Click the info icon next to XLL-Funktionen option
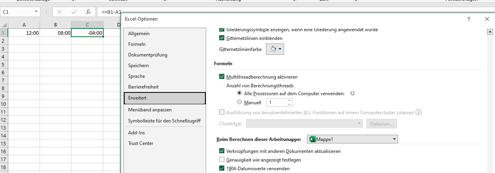Image resolution: width=495 pixels, height=173 pixels. pos(419,112)
